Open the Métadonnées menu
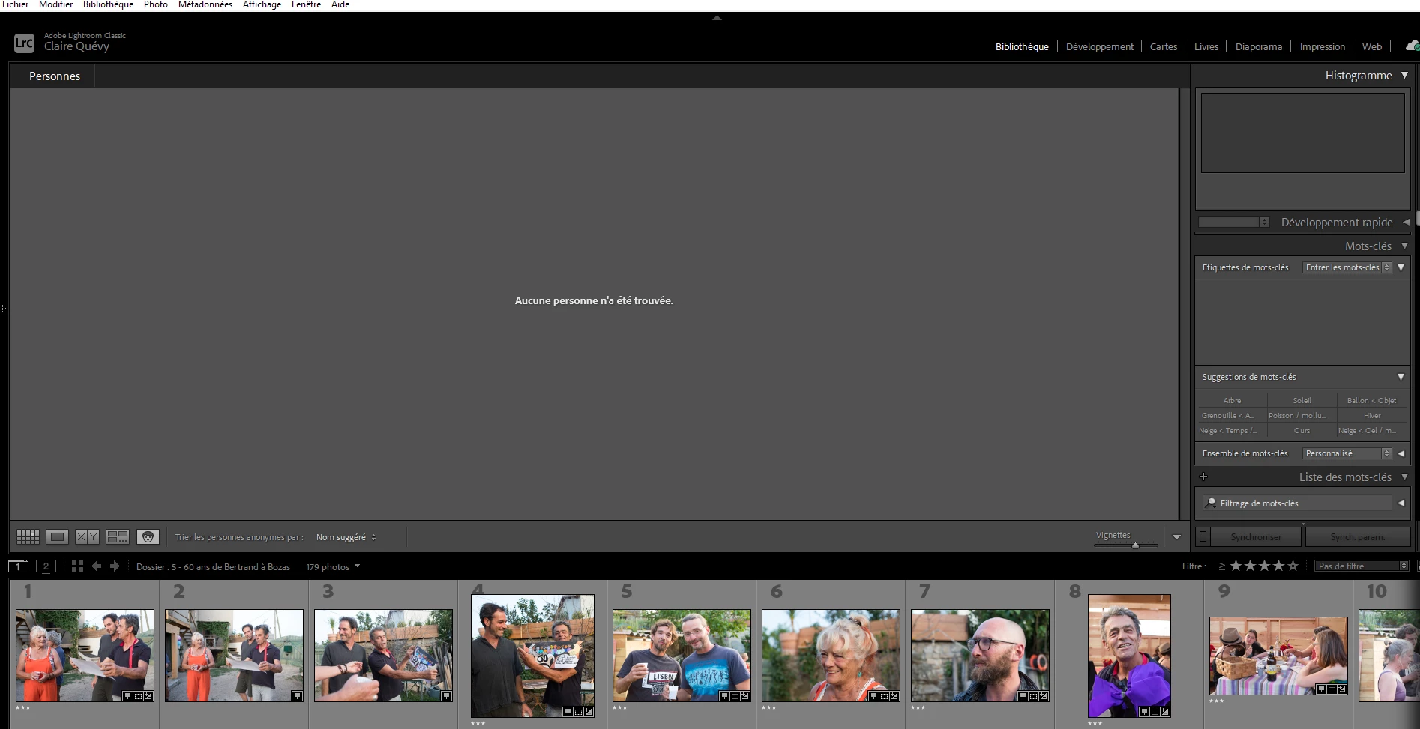Screen dimensions: 1420x729 tap(205, 4)
